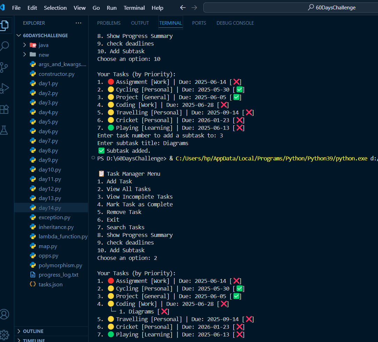
Task: Click the Python icon next to day1.py
Action: coord(33,83)
